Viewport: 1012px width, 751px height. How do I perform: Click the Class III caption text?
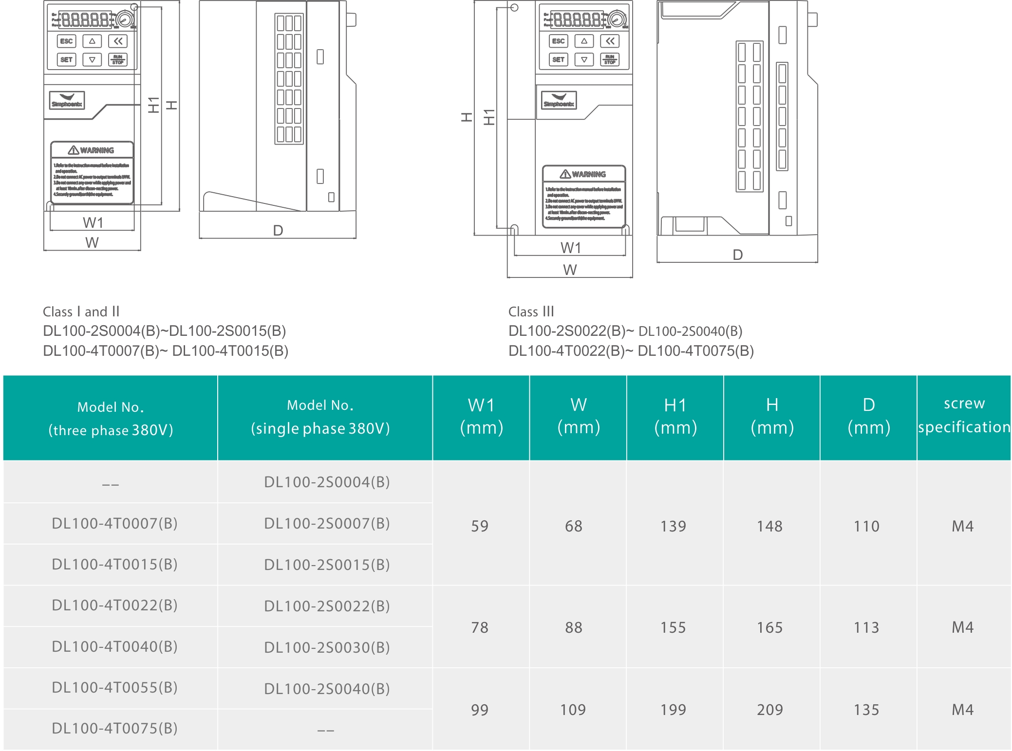(x=531, y=311)
